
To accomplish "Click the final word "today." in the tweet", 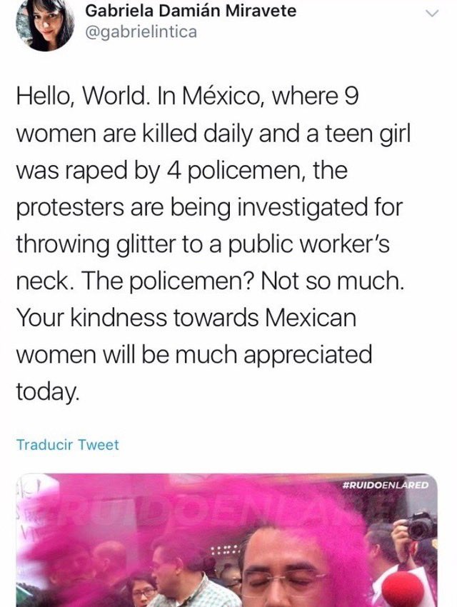I will coord(48,391).
